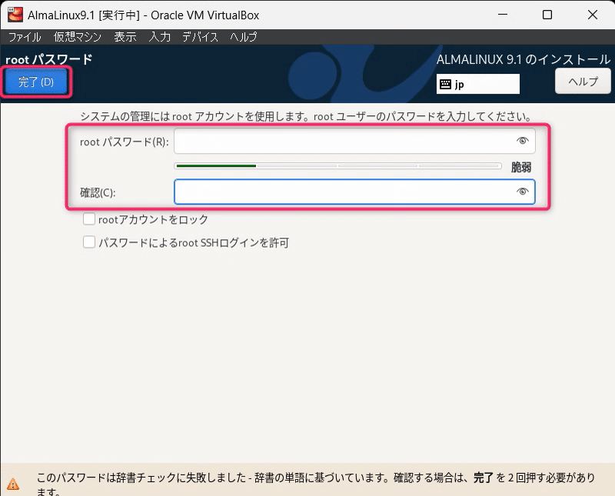Reveal root password with its eye icon

(x=522, y=141)
